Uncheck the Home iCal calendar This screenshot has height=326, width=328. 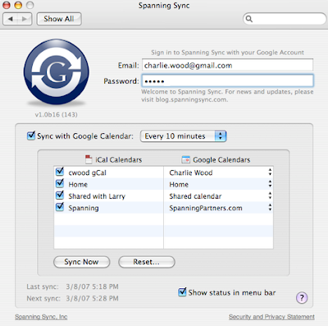tap(60, 184)
